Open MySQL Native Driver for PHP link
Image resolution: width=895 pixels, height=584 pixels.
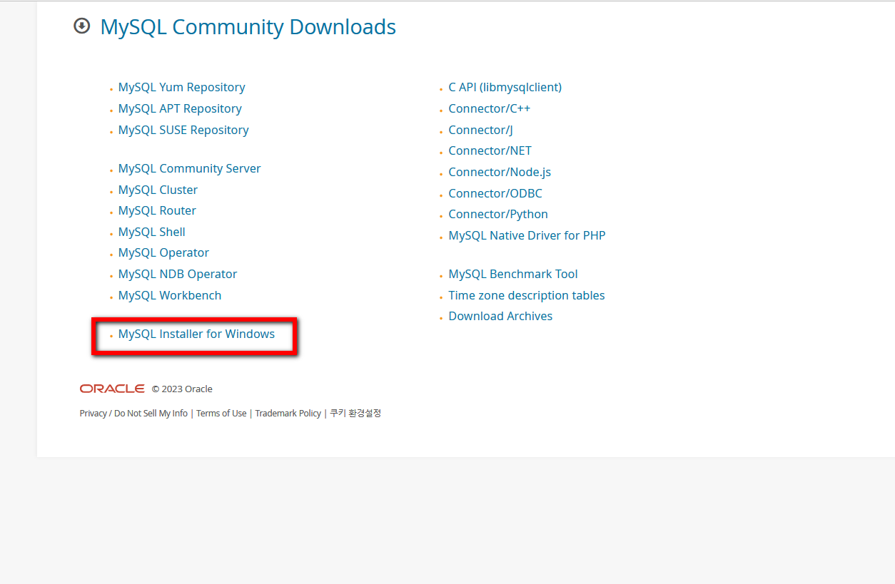point(527,236)
